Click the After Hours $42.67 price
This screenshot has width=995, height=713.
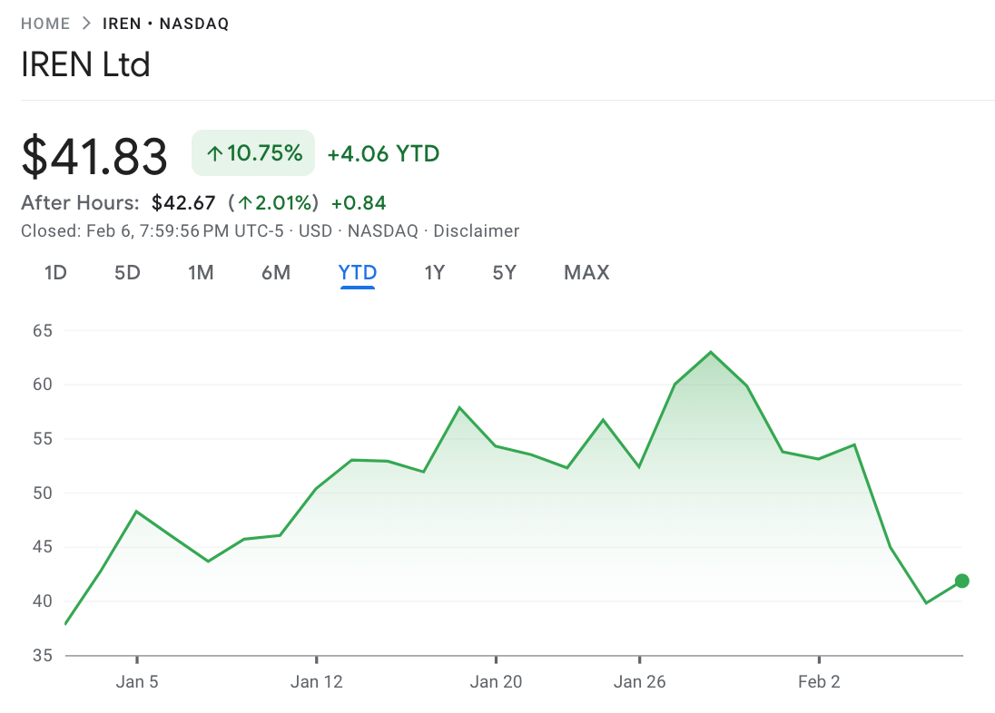pos(183,203)
